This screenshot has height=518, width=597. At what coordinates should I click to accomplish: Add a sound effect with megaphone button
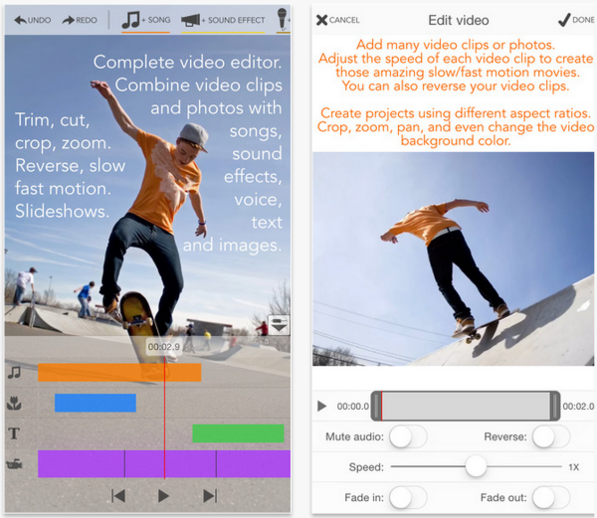tap(223, 20)
